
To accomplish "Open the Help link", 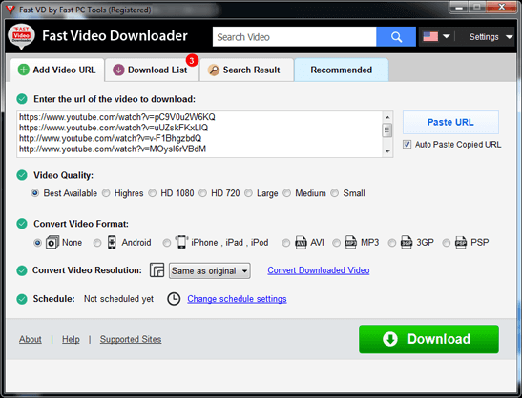I will 71,339.
